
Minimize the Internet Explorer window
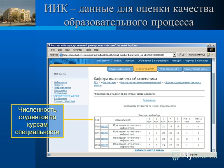pyautogui.click(x=208, y=45)
